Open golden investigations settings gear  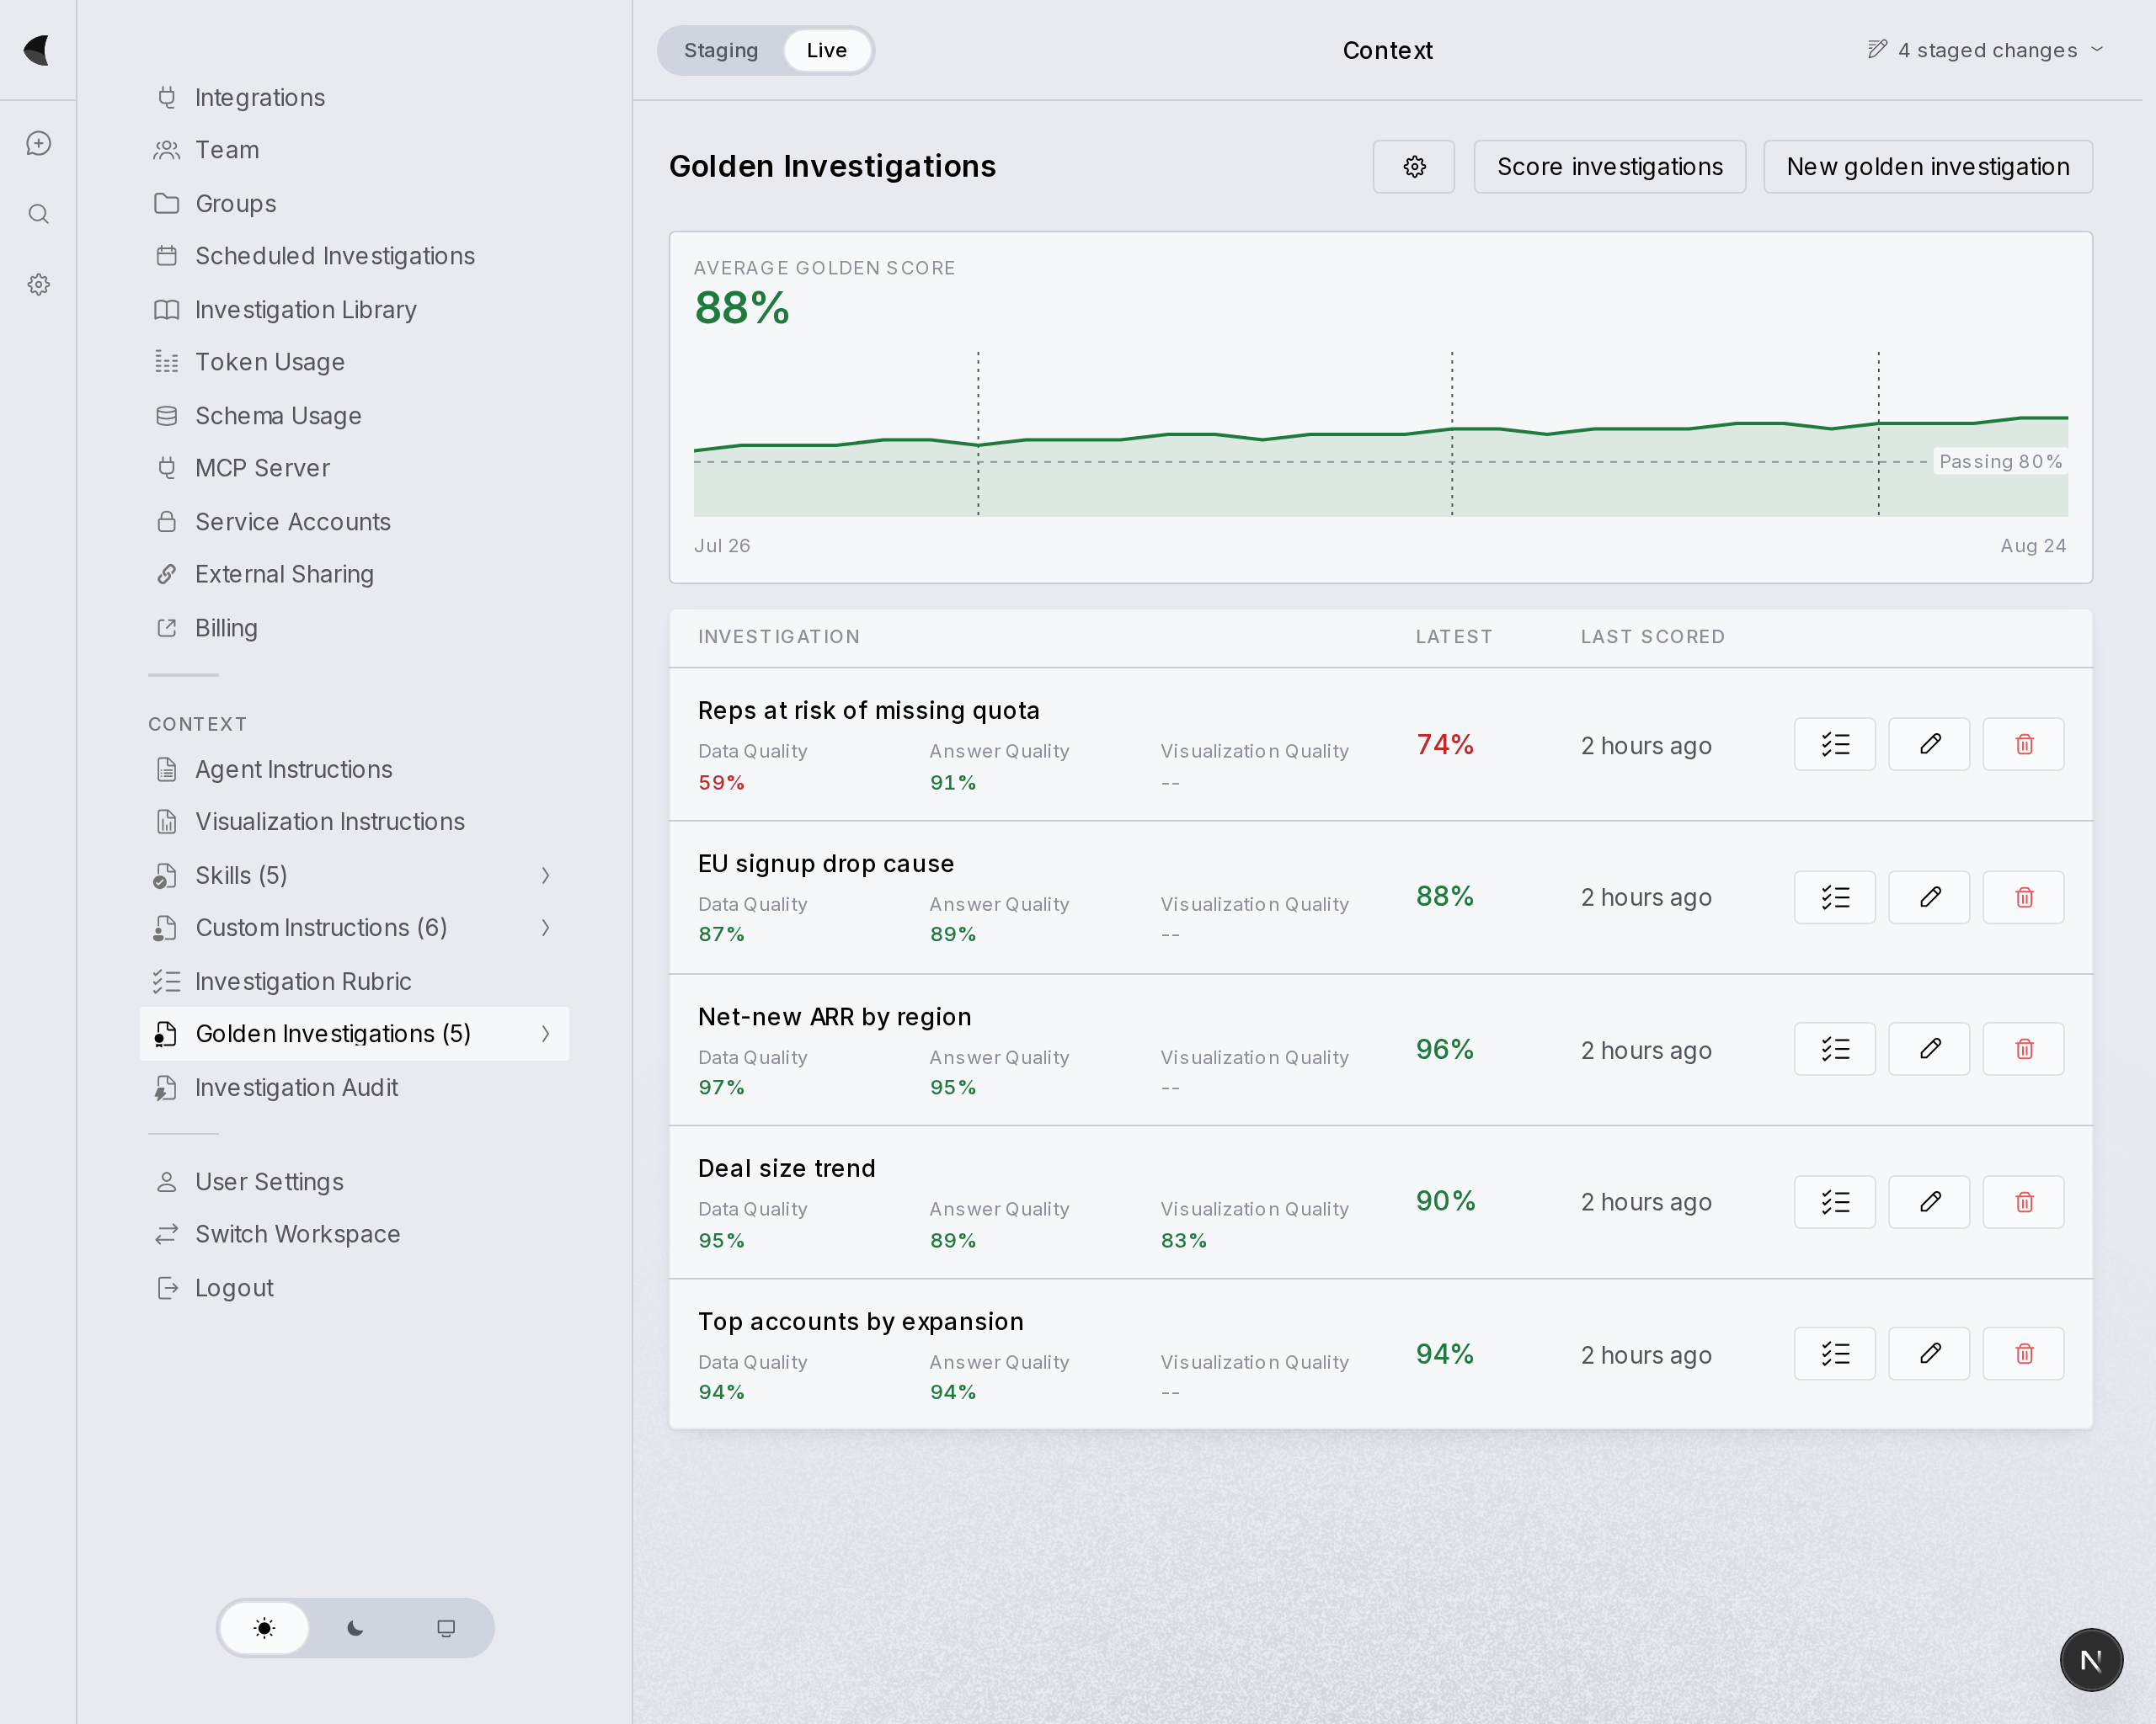pyautogui.click(x=1413, y=167)
